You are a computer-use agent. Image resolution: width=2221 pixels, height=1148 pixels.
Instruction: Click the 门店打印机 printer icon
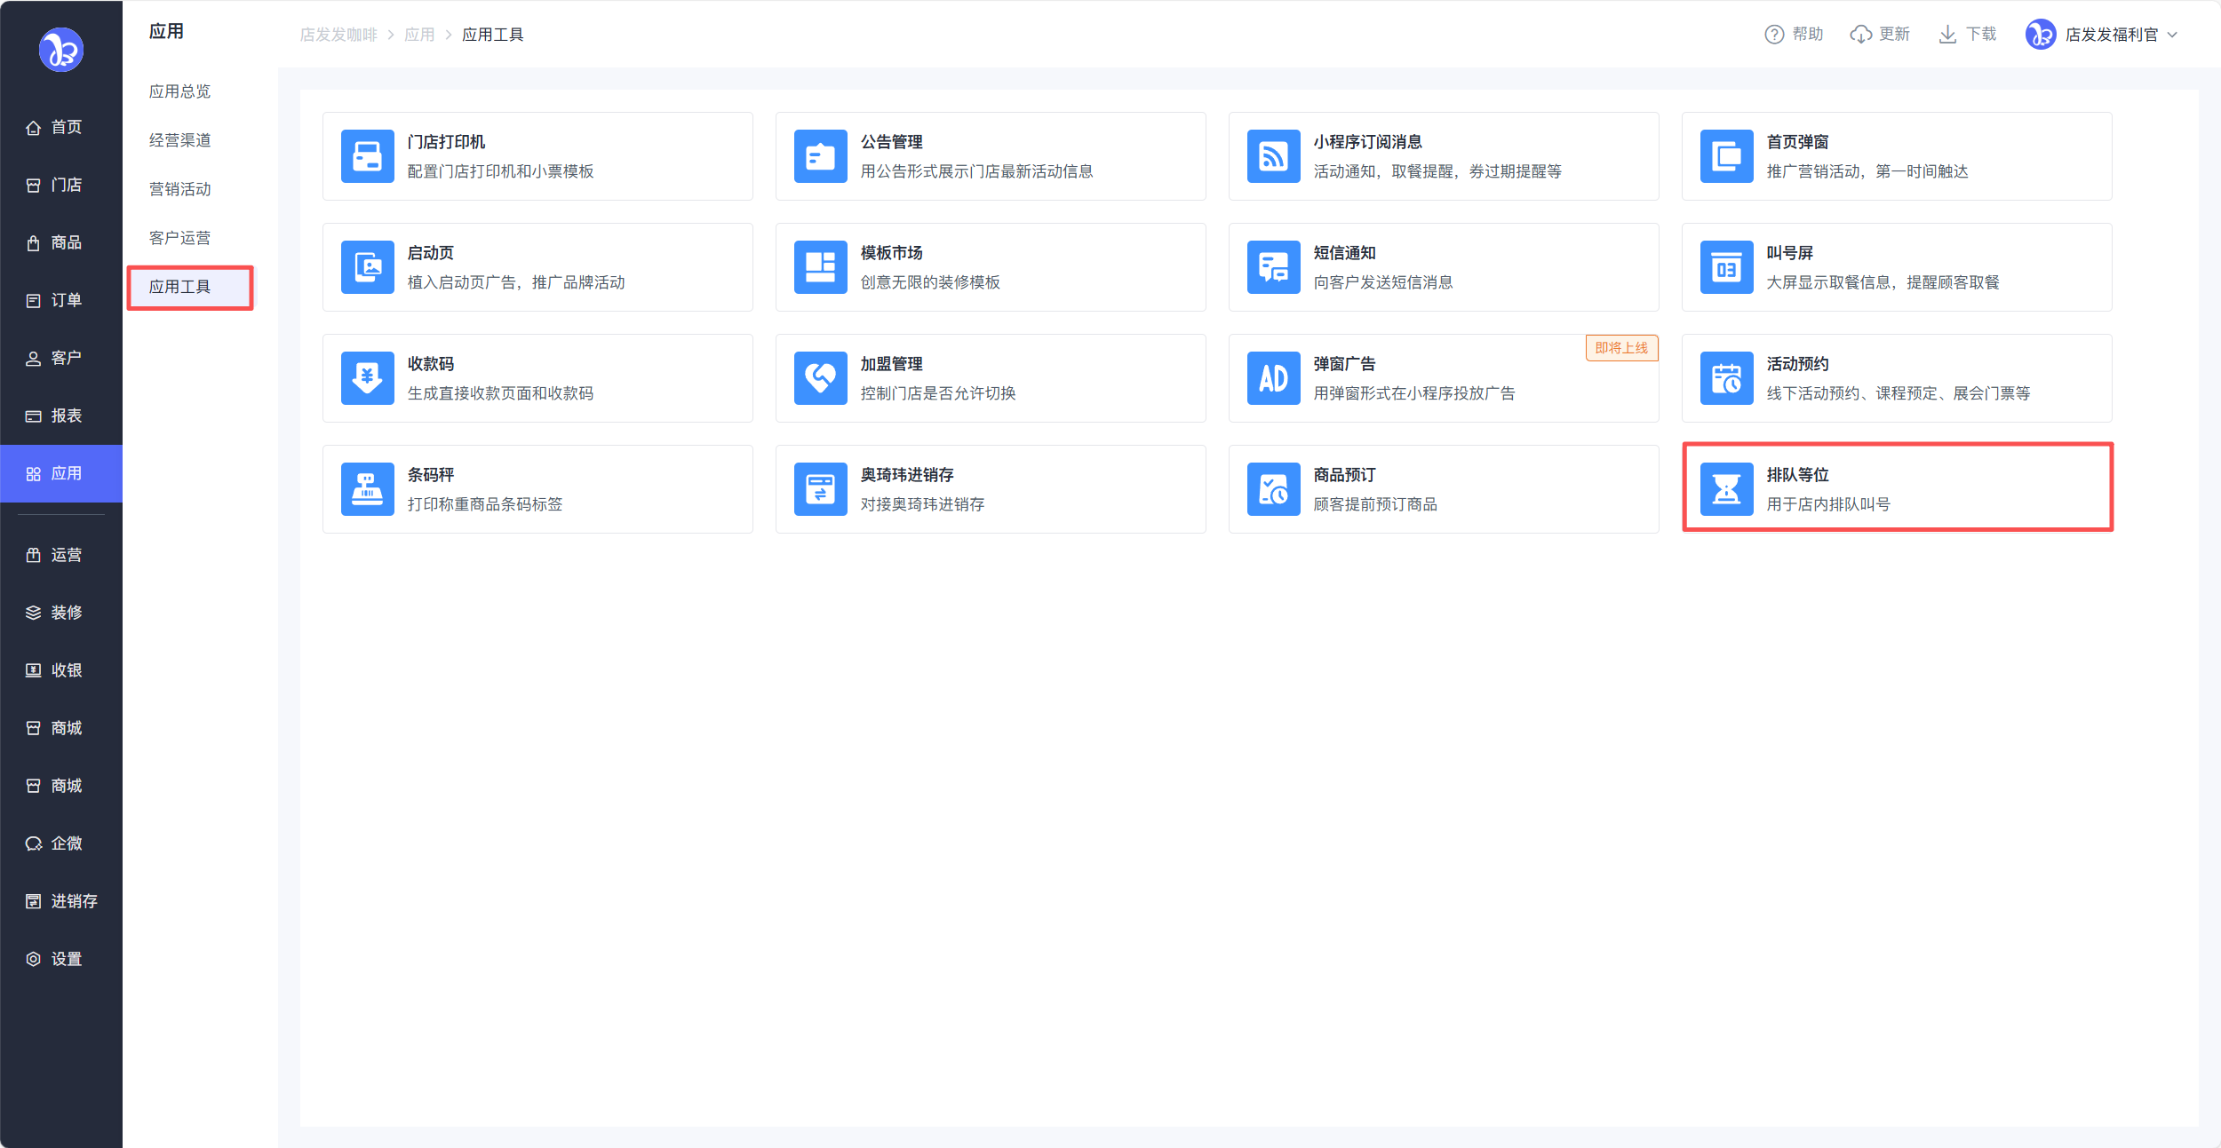click(367, 156)
